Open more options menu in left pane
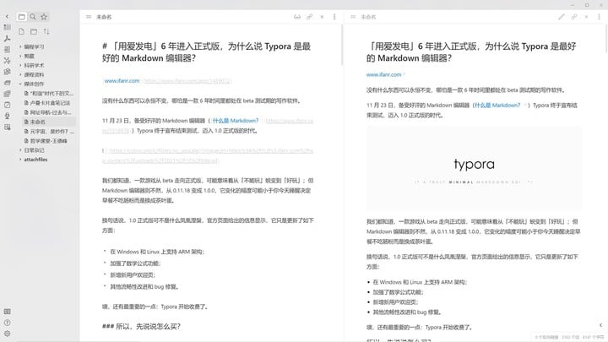The height and width of the screenshot is (342, 608). (x=334, y=17)
